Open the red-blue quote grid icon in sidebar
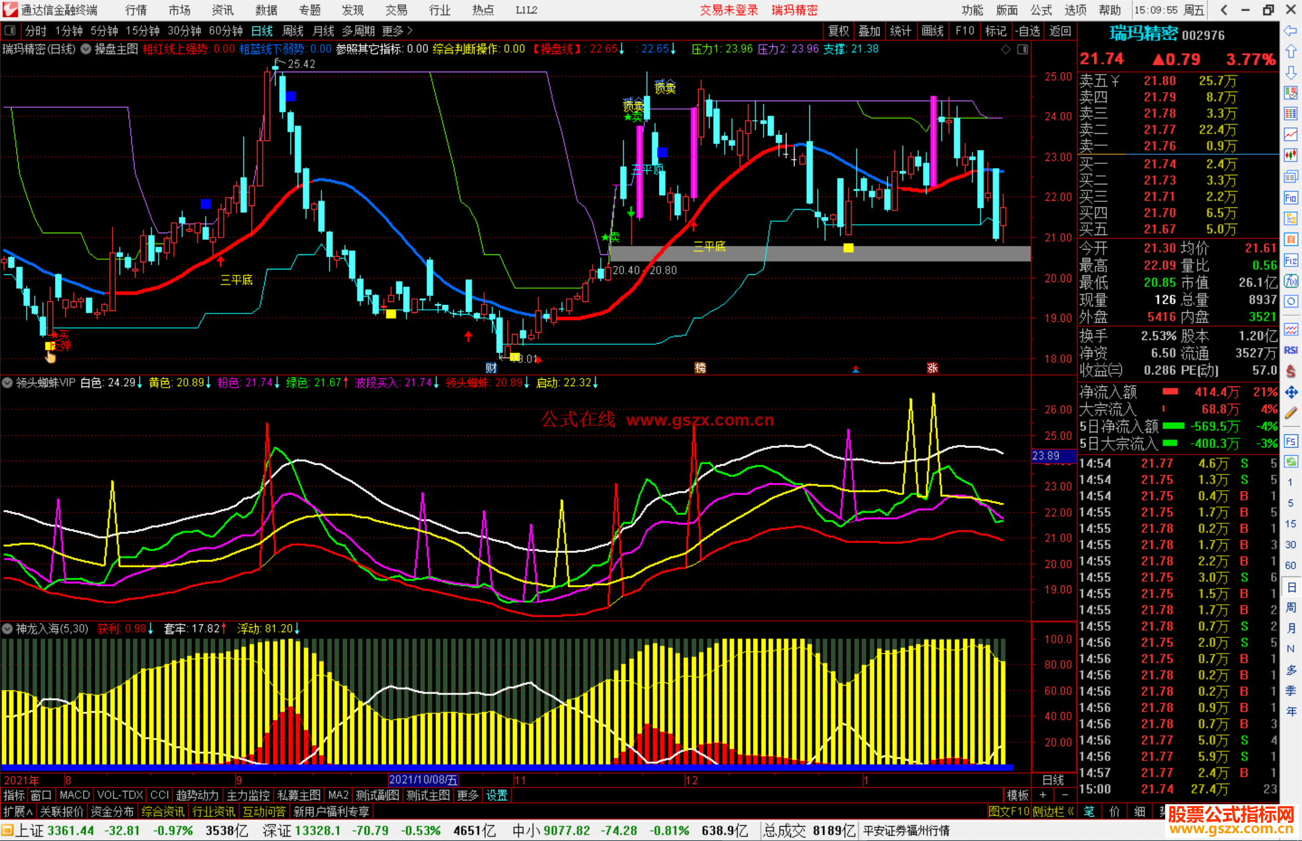This screenshot has width=1302, height=841. [x=1291, y=114]
